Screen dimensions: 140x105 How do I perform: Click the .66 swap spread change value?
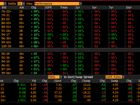[103, 88]
